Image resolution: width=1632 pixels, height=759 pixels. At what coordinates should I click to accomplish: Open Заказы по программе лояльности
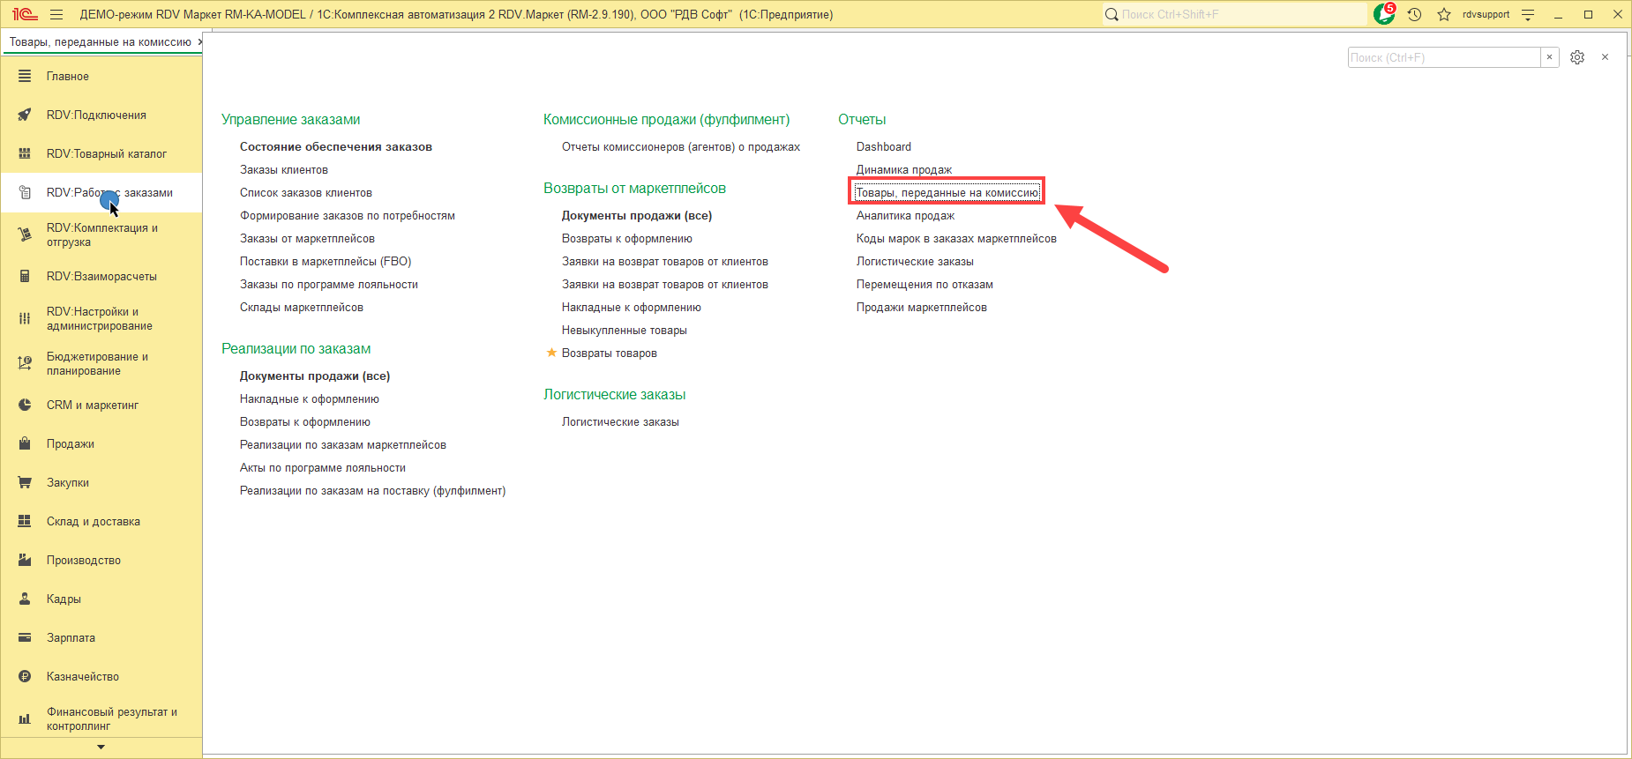click(329, 285)
